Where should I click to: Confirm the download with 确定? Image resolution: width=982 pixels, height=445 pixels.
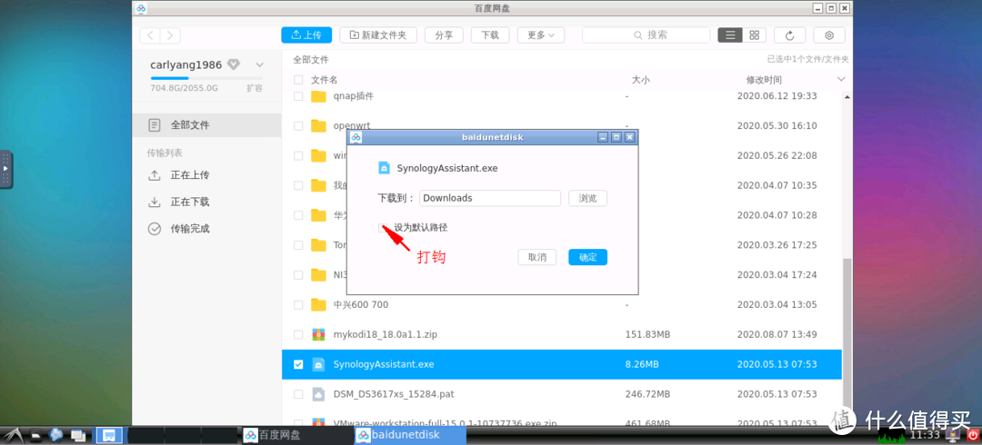(587, 257)
